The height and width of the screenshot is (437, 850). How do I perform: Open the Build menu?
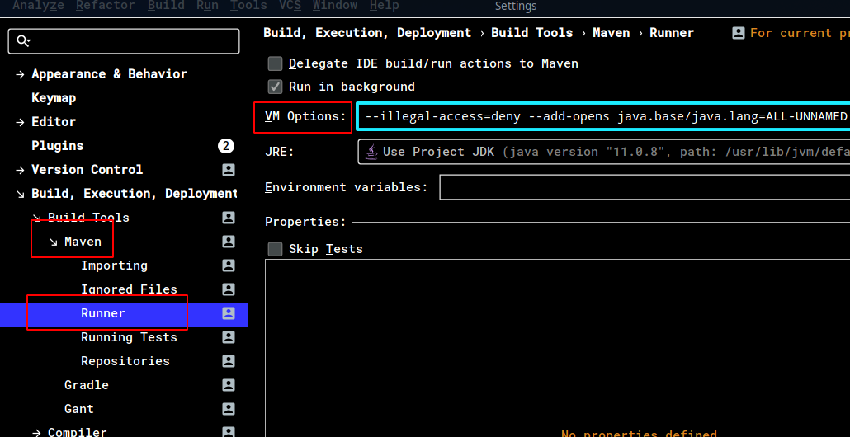click(165, 6)
